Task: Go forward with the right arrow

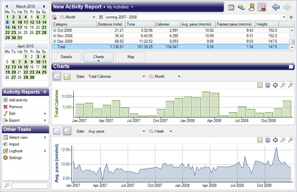Action: 287,7
